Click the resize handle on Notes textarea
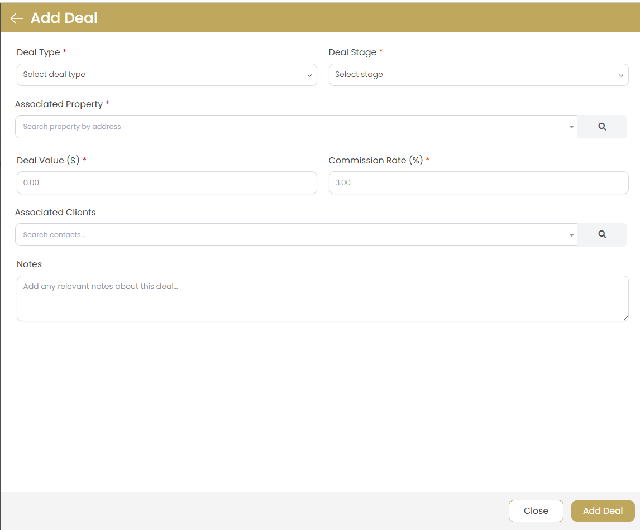Image resolution: width=640 pixels, height=530 pixels. click(625, 318)
